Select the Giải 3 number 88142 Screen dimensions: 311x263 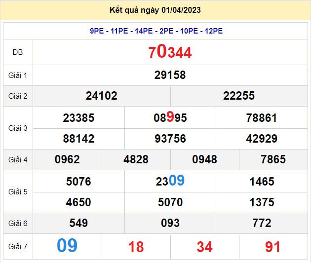pos(78,139)
